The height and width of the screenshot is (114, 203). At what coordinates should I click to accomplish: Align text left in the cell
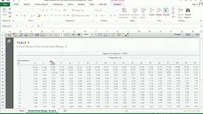(52, 16)
